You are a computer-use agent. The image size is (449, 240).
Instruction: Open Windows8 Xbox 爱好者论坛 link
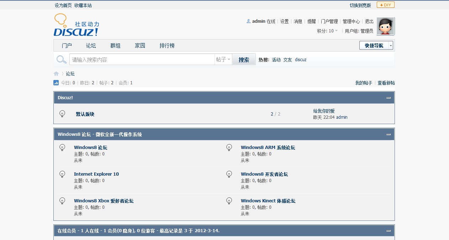(x=104, y=201)
